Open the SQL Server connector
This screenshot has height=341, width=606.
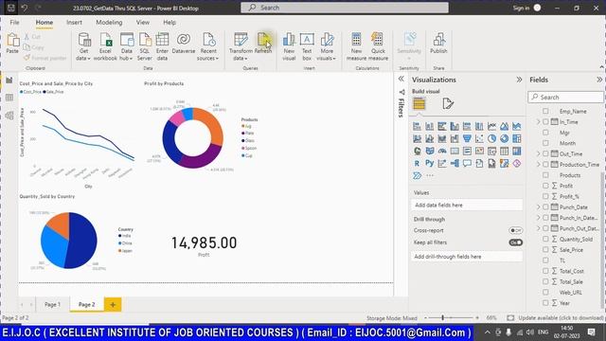click(x=145, y=46)
